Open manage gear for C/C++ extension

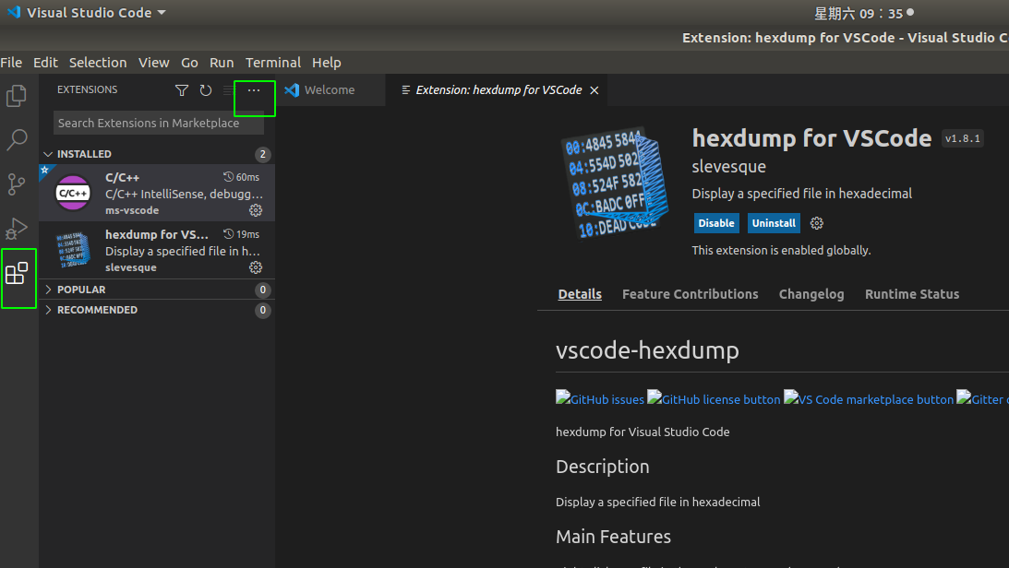tap(256, 210)
